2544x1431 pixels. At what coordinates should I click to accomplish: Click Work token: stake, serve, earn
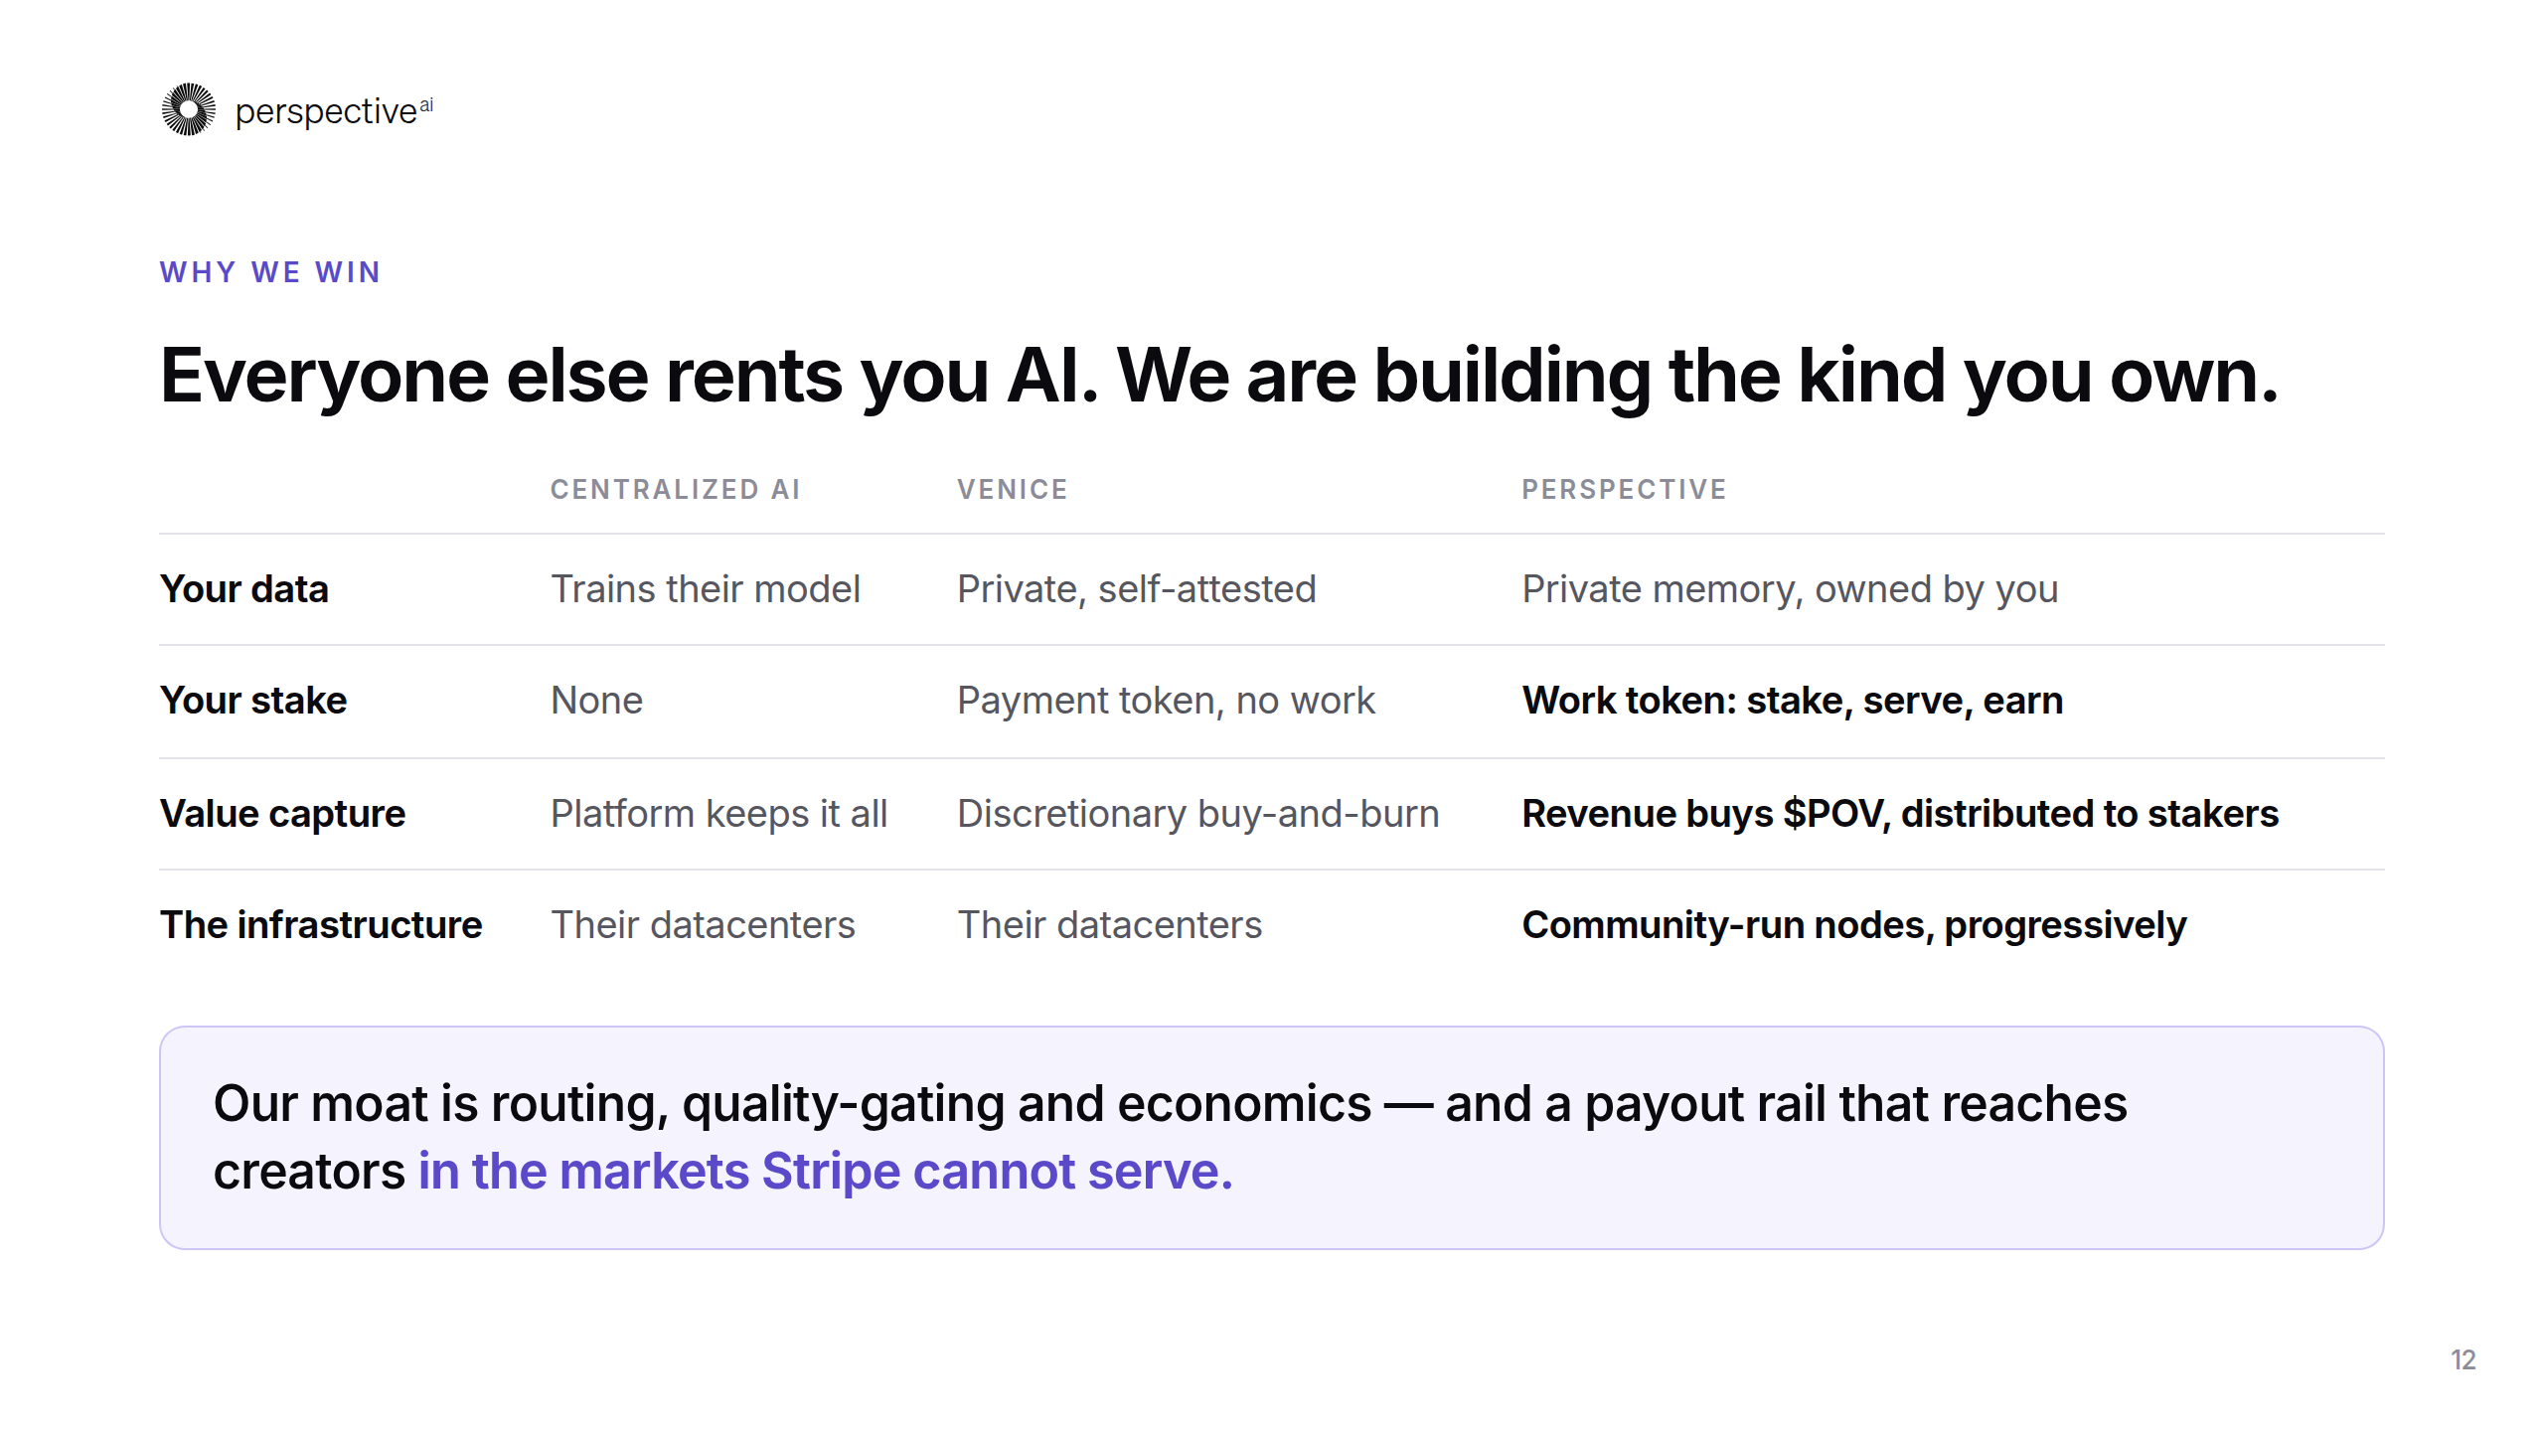coord(1793,701)
